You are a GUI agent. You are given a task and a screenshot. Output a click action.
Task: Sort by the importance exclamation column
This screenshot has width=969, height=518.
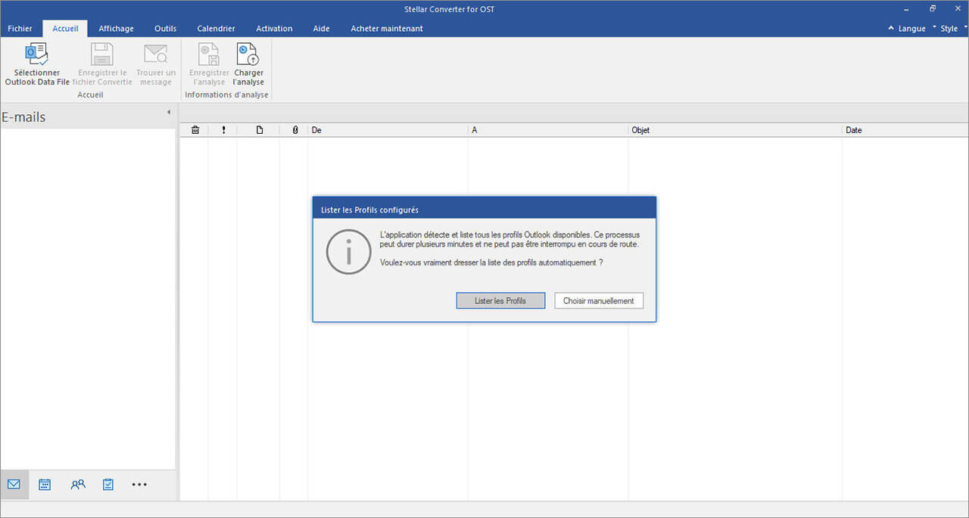point(223,130)
